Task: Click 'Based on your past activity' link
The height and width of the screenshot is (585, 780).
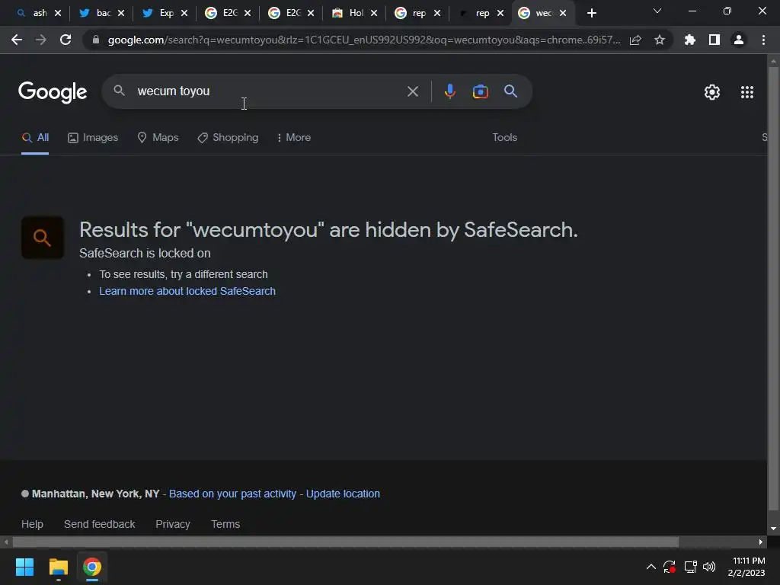Action: tap(232, 494)
